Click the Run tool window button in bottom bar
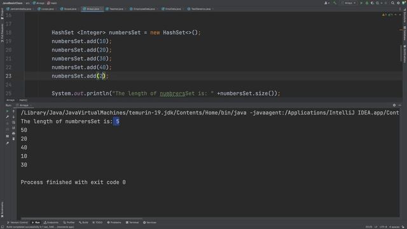The width and height of the screenshot is (407, 229). coord(36,223)
